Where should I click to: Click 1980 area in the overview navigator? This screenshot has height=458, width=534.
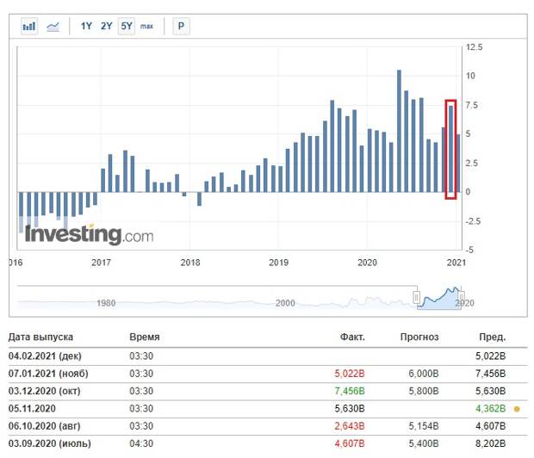point(106,303)
